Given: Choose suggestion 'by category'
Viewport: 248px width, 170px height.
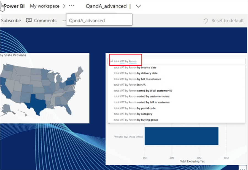Looking at the screenshot, I should point(176,114).
